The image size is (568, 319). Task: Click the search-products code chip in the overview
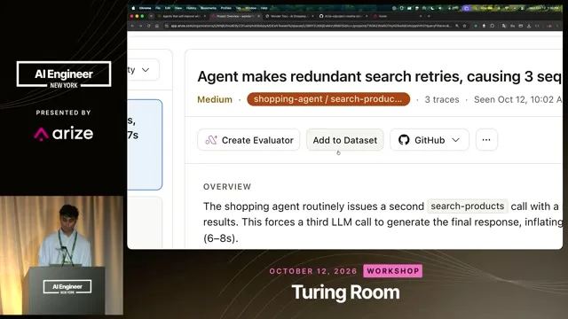point(468,206)
